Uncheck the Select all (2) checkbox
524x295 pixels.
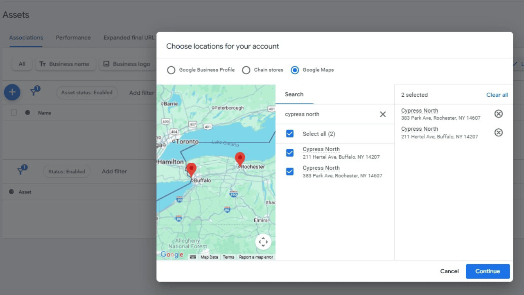(290, 134)
